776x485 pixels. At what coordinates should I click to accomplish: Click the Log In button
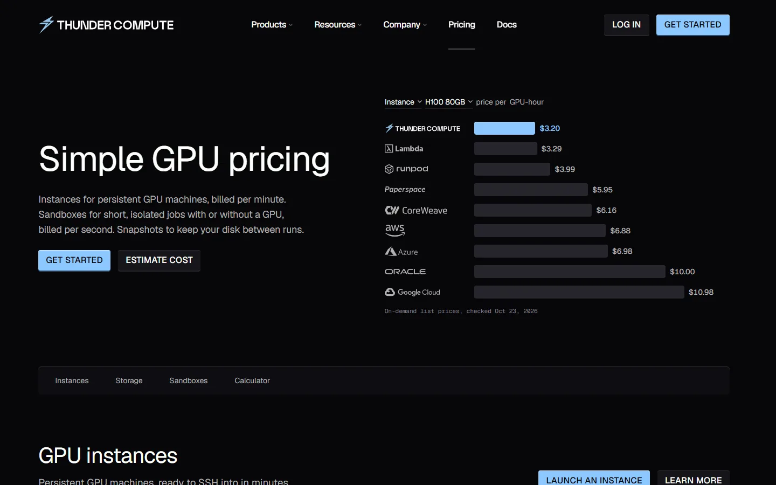(x=626, y=25)
